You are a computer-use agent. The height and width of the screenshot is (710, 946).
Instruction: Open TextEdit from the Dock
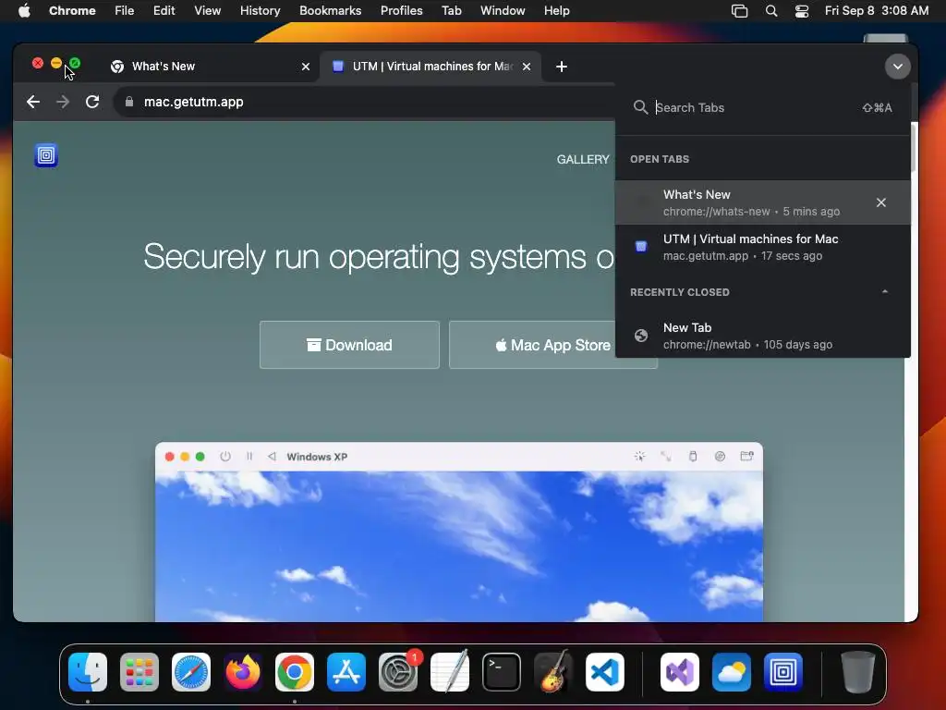pos(450,672)
